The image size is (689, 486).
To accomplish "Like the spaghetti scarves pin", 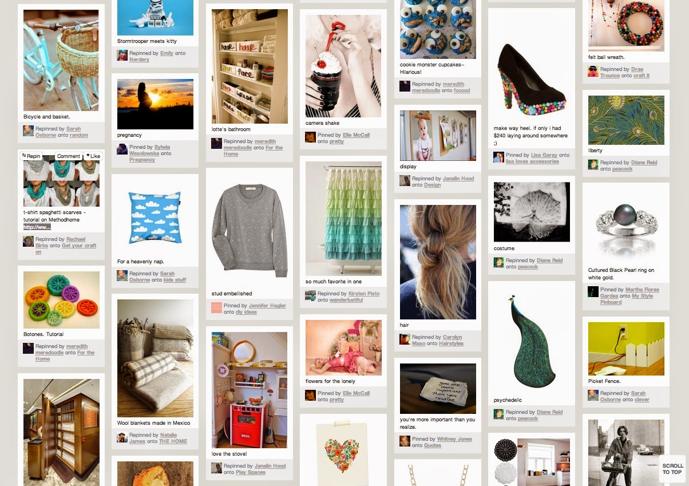I will coord(92,156).
